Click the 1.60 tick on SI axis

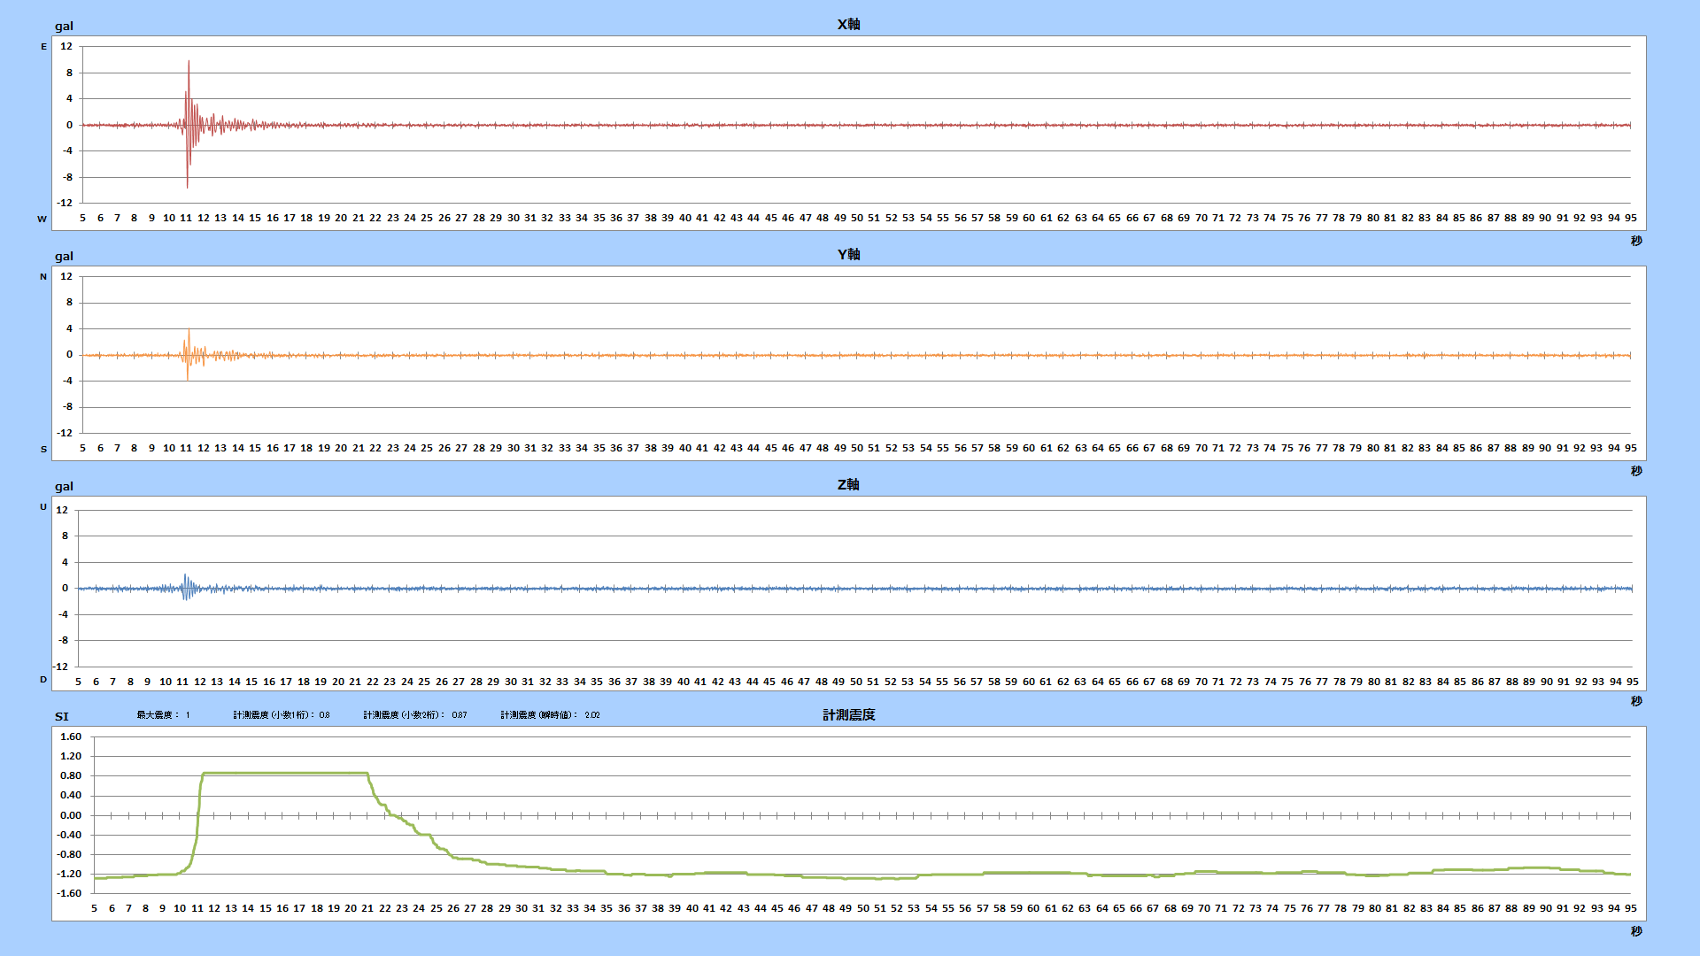pyautogui.click(x=71, y=736)
